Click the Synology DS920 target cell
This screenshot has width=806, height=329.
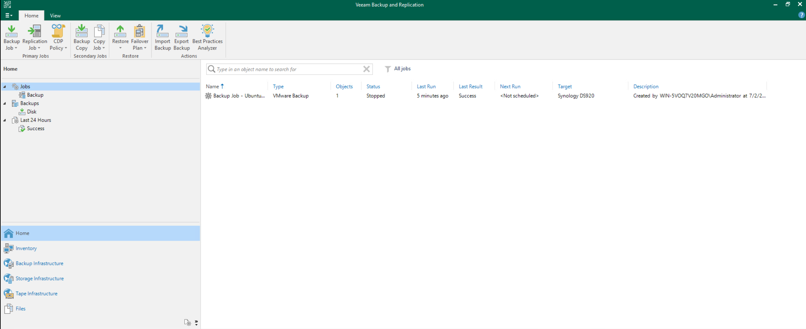576,96
